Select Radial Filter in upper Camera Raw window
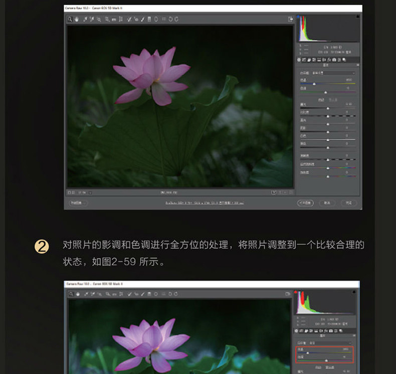 click(156, 19)
